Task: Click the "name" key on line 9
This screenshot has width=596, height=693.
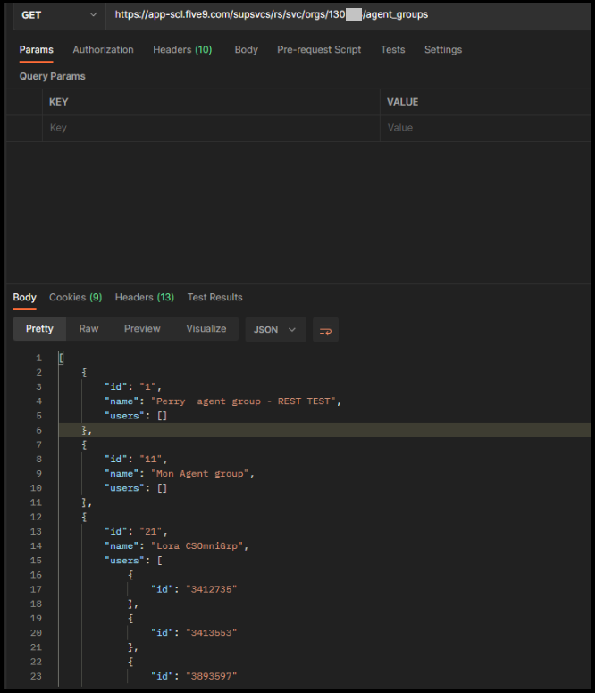Action: [122, 474]
